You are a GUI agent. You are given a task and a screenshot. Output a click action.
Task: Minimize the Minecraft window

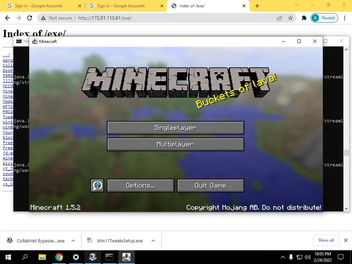pos(284,41)
